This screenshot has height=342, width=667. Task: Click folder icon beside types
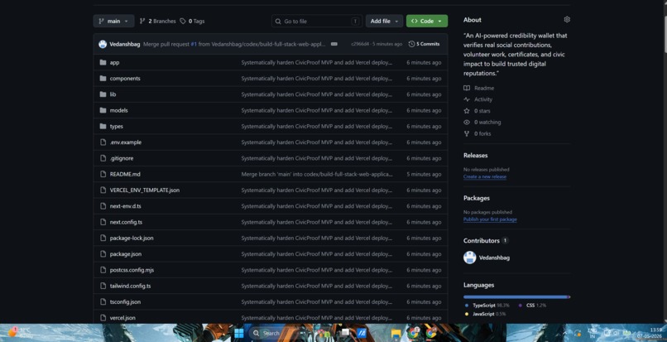[x=103, y=127]
